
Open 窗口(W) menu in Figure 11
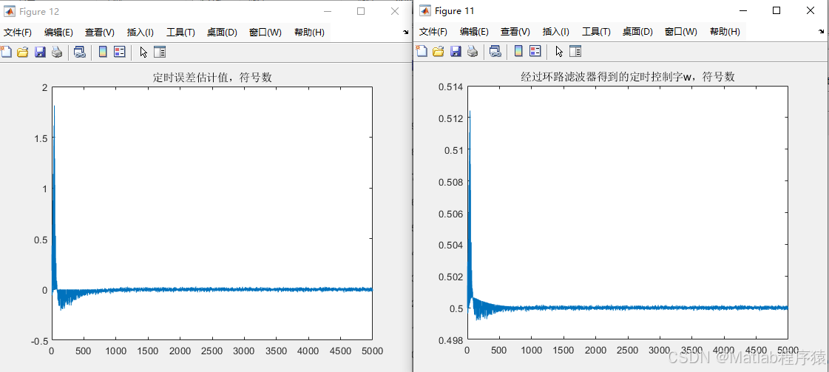[681, 32]
